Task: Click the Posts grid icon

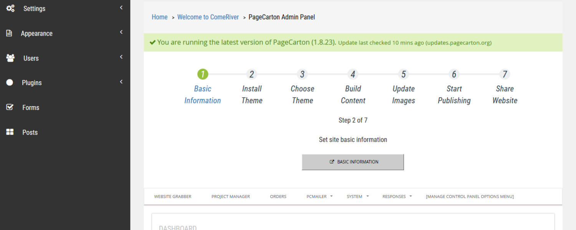Action: (x=10, y=132)
